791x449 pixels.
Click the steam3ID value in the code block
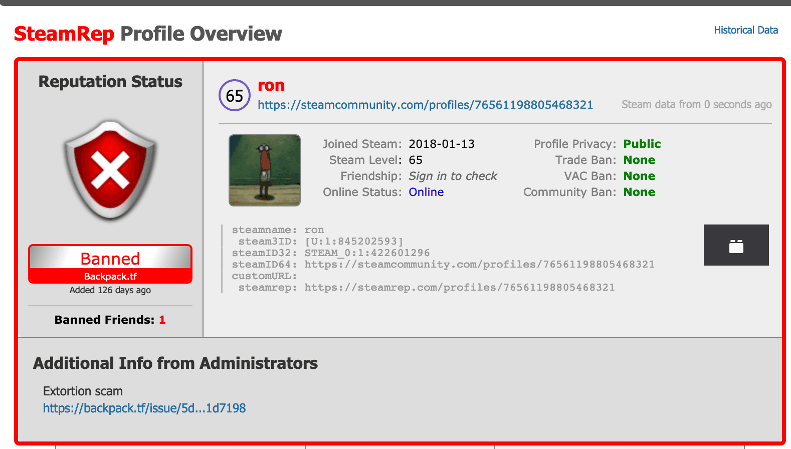[x=354, y=241]
